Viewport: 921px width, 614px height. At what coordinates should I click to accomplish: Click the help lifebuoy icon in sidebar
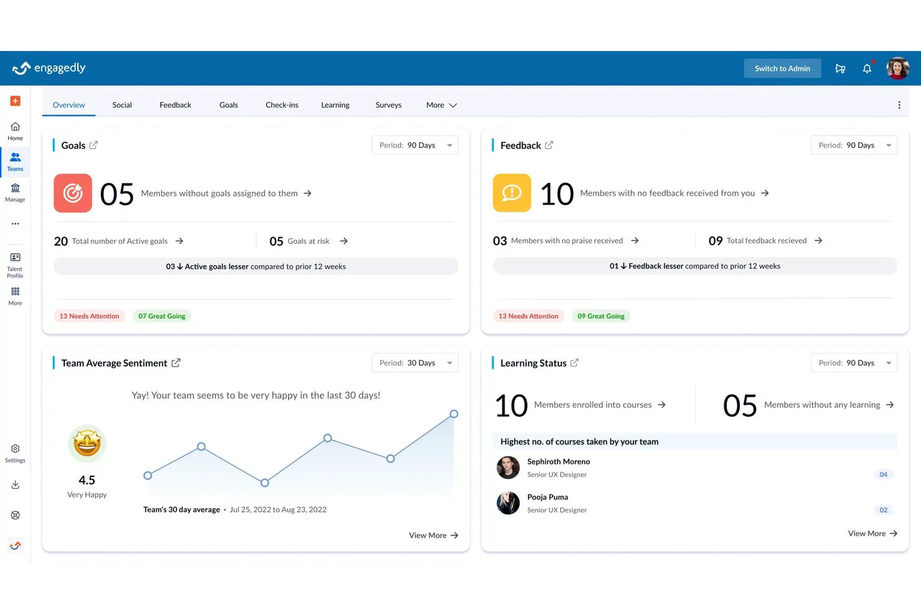pyautogui.click(x=16, y=515)
